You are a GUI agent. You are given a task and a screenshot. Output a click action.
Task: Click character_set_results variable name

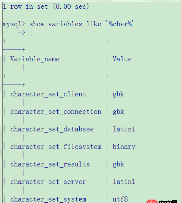pos(50,164)
